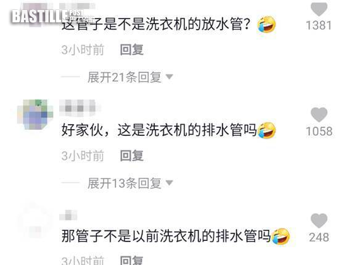The height and width of the screenshot is (265, 341).
Task: Open the blurred username of third commenter
Action: pyautogui.click(x=68, y=215)
